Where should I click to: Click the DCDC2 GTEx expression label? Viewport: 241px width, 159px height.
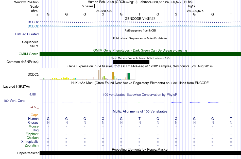coord(33,74)
